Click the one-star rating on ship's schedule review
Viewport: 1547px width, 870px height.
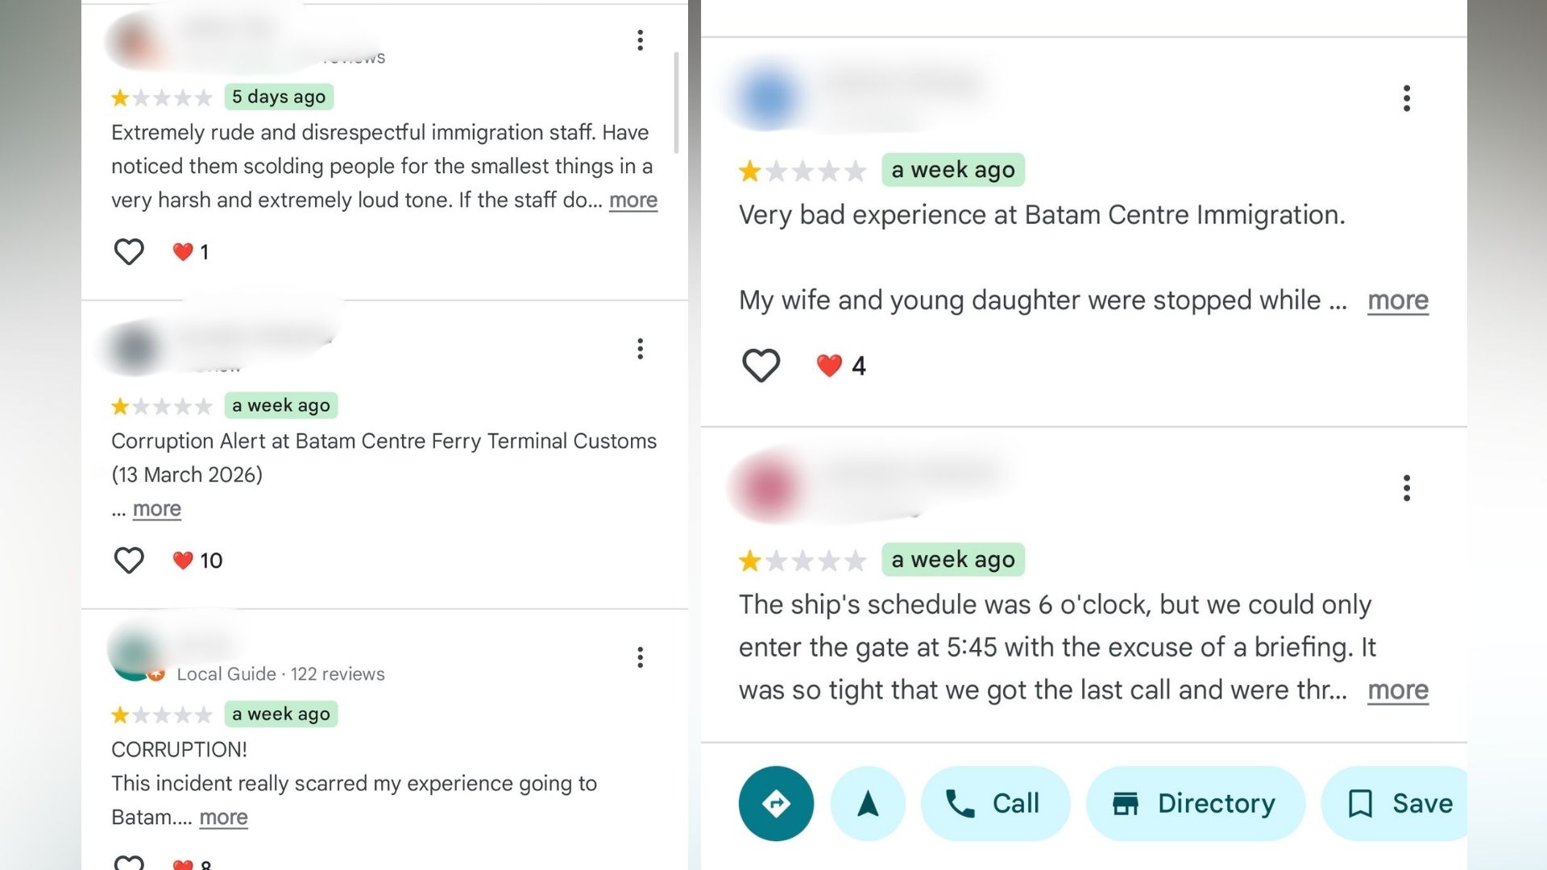(750, 560)
